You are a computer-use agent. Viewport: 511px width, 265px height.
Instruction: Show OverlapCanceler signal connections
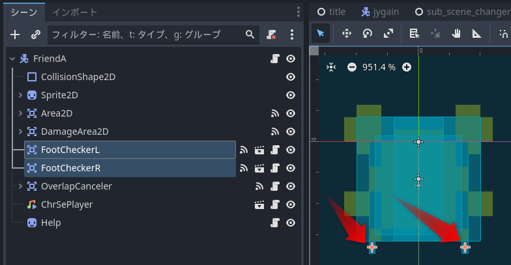click(x=259, y=186)
